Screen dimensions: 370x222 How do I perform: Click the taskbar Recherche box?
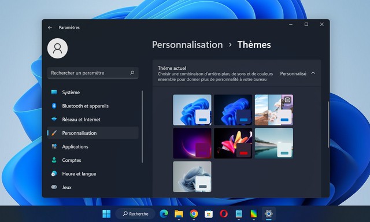135,214
